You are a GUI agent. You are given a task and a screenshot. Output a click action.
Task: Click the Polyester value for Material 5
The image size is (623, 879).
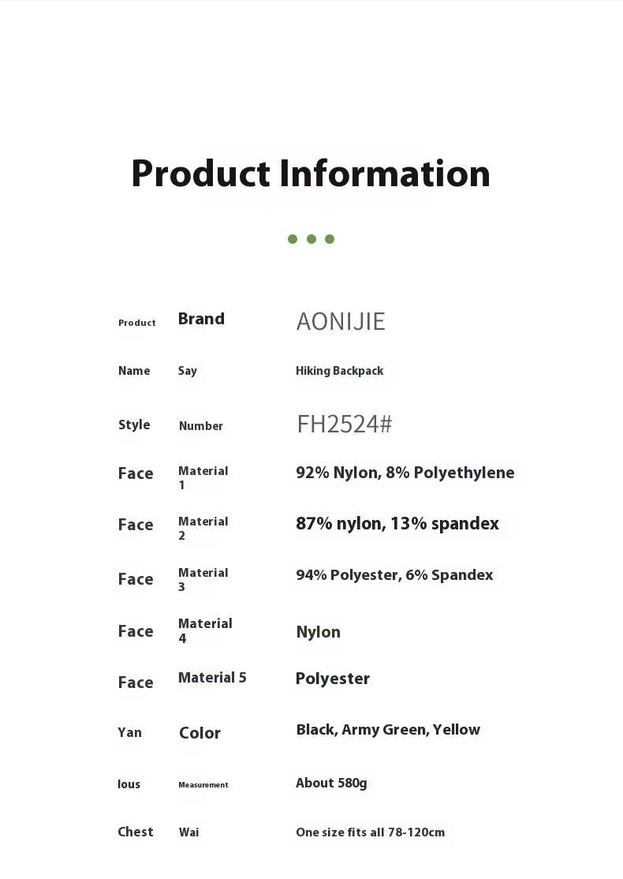point(332,679)
